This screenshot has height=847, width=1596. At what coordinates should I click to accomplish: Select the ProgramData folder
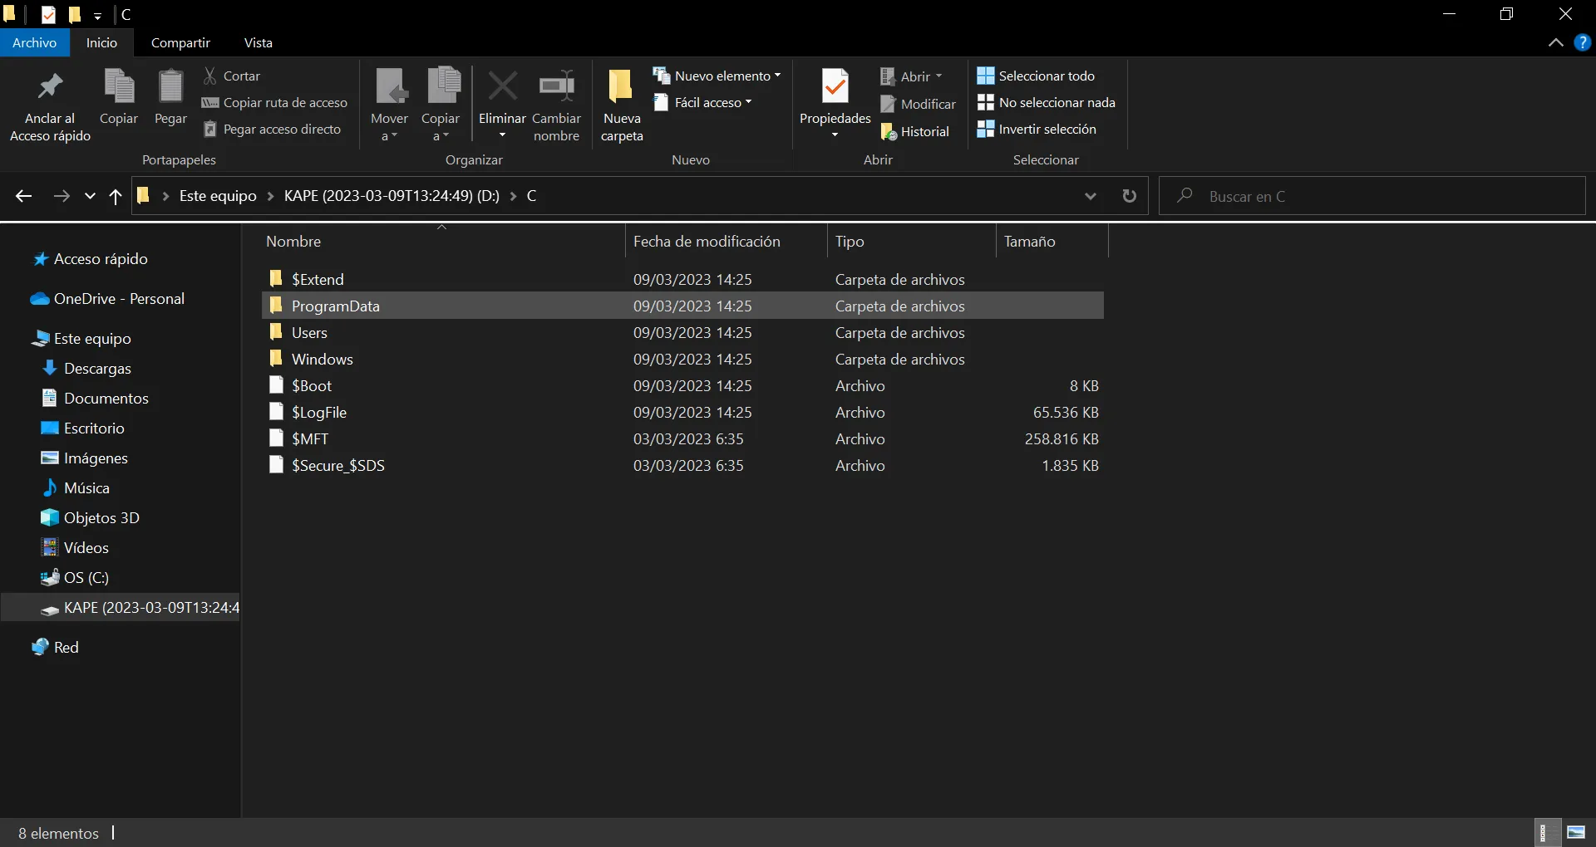click(682, 306)
